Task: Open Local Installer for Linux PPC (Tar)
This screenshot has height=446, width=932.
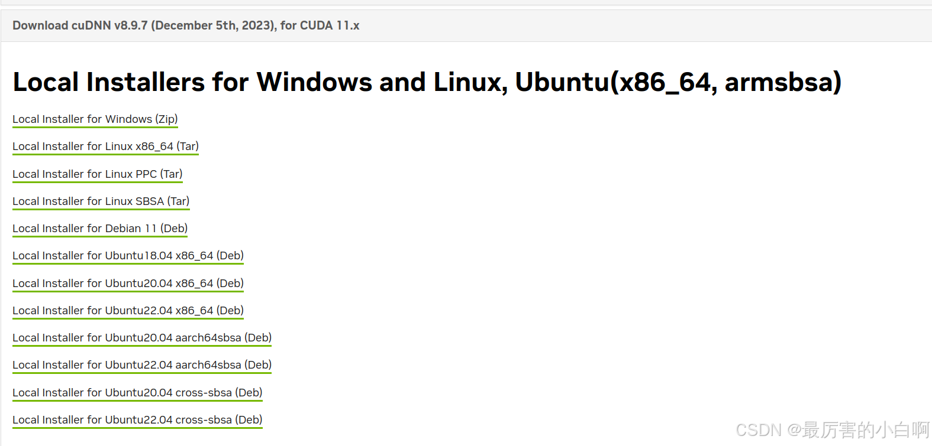Action: point(97,174)
